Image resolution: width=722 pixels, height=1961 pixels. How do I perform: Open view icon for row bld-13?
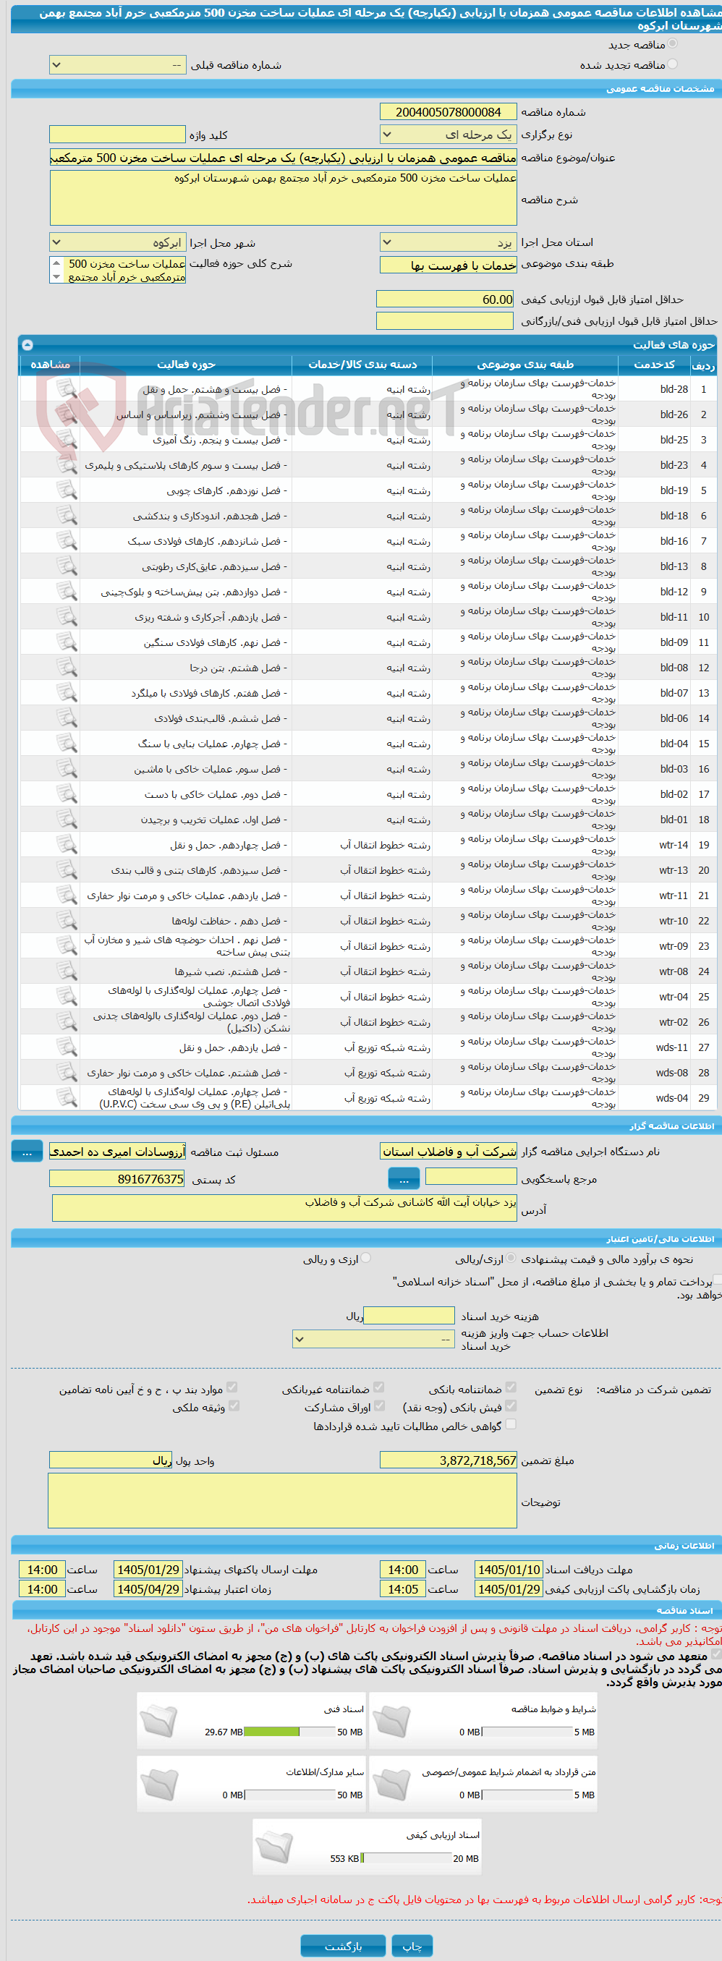tap(67, 566)
